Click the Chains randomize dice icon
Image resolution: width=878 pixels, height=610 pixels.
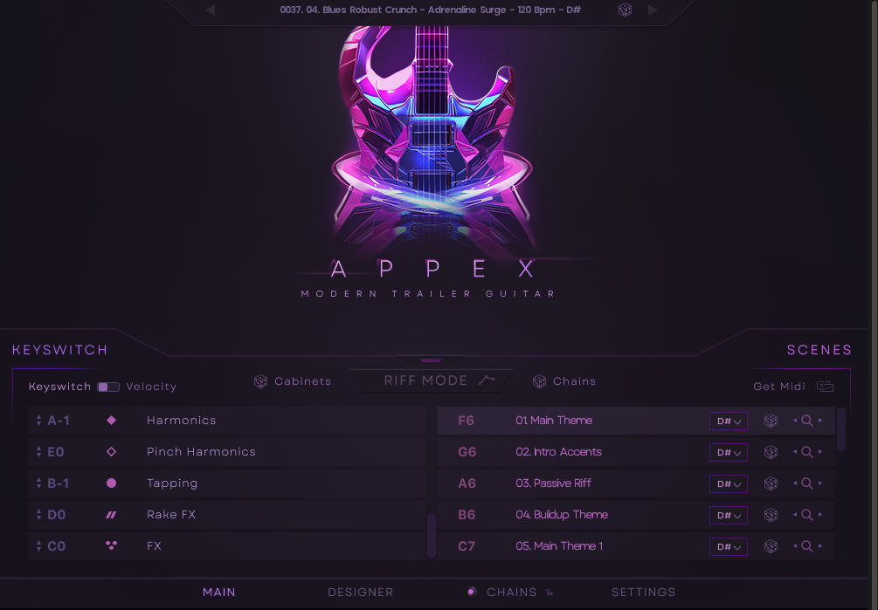click(x=539, y=381)
